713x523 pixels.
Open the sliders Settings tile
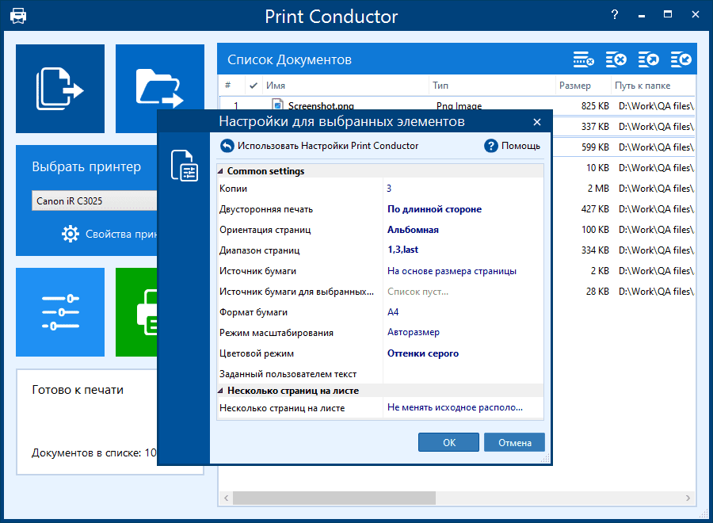[x=60, y=312]
